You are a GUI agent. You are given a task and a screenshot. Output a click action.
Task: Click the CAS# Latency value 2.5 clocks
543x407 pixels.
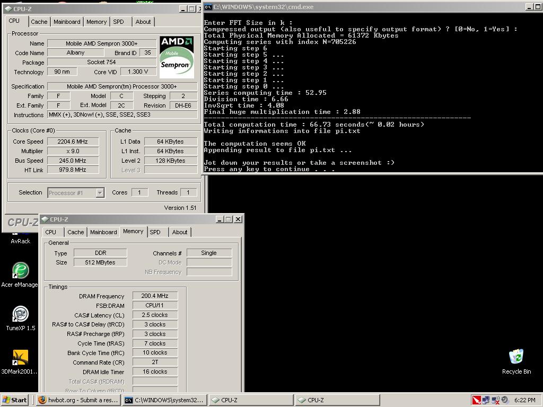click(x=155, y=315)
